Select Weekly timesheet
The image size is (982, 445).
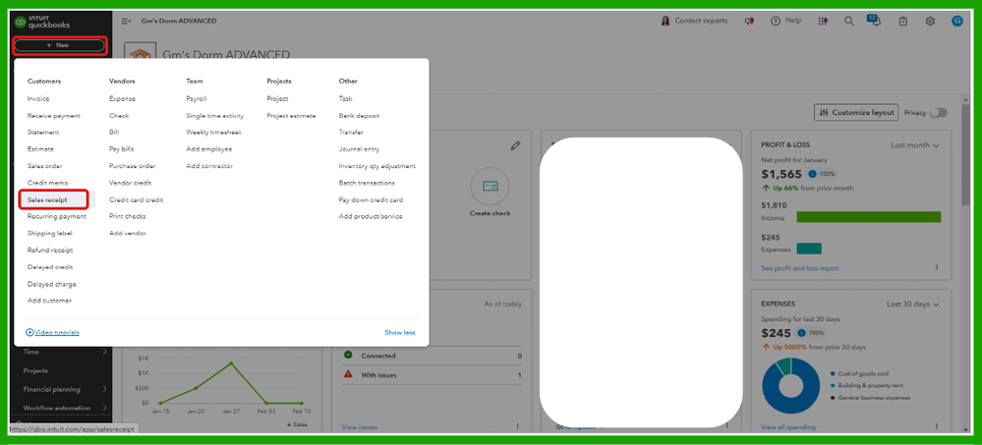(213, 132)
